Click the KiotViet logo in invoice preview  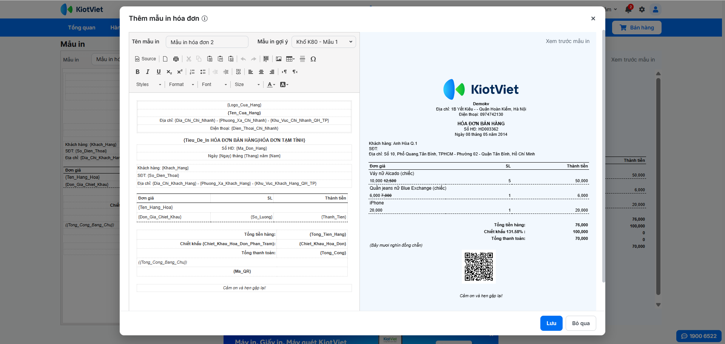[481, 89]
